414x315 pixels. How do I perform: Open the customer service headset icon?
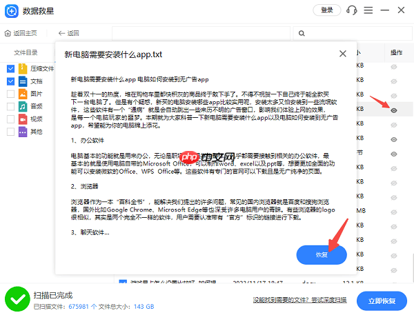[352, 10]
